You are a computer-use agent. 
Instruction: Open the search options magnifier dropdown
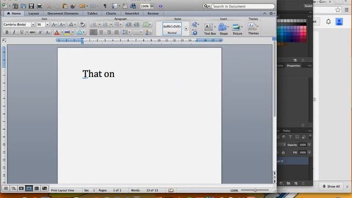[207, 6]
